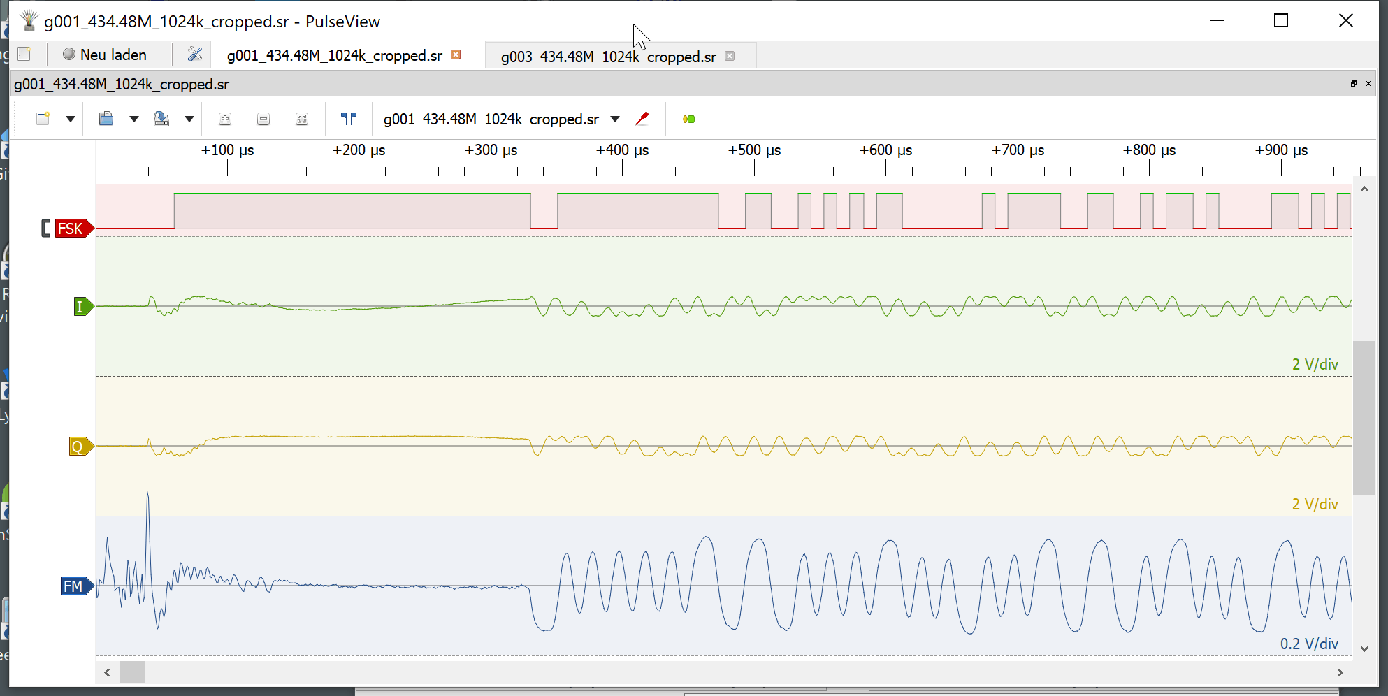Expand the save options dropdown arrow
Viewport: 1388px width, 696px height.
[189, 119]
